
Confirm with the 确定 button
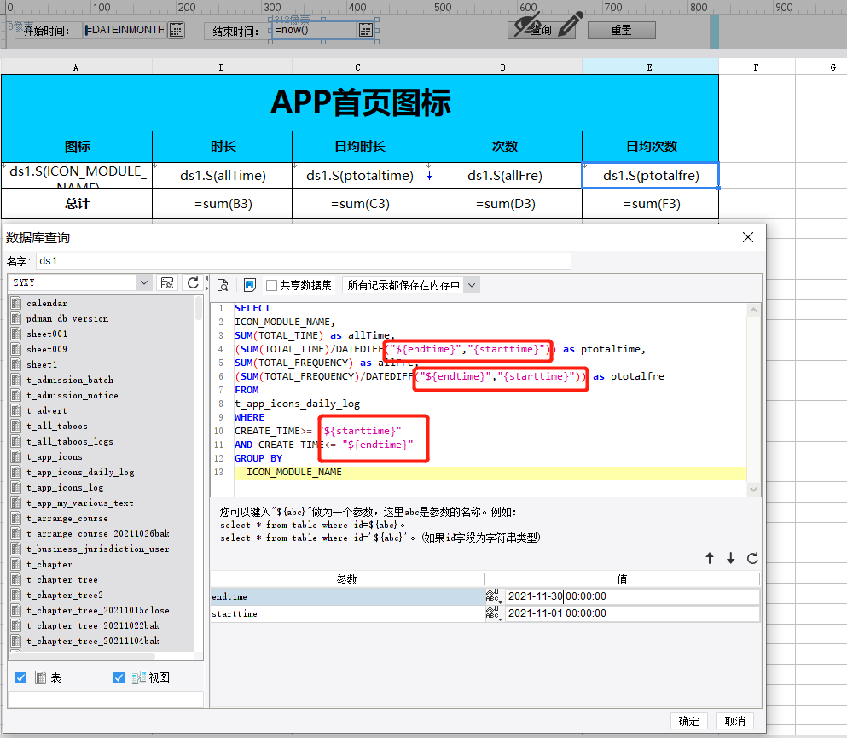tap(688, 721)
